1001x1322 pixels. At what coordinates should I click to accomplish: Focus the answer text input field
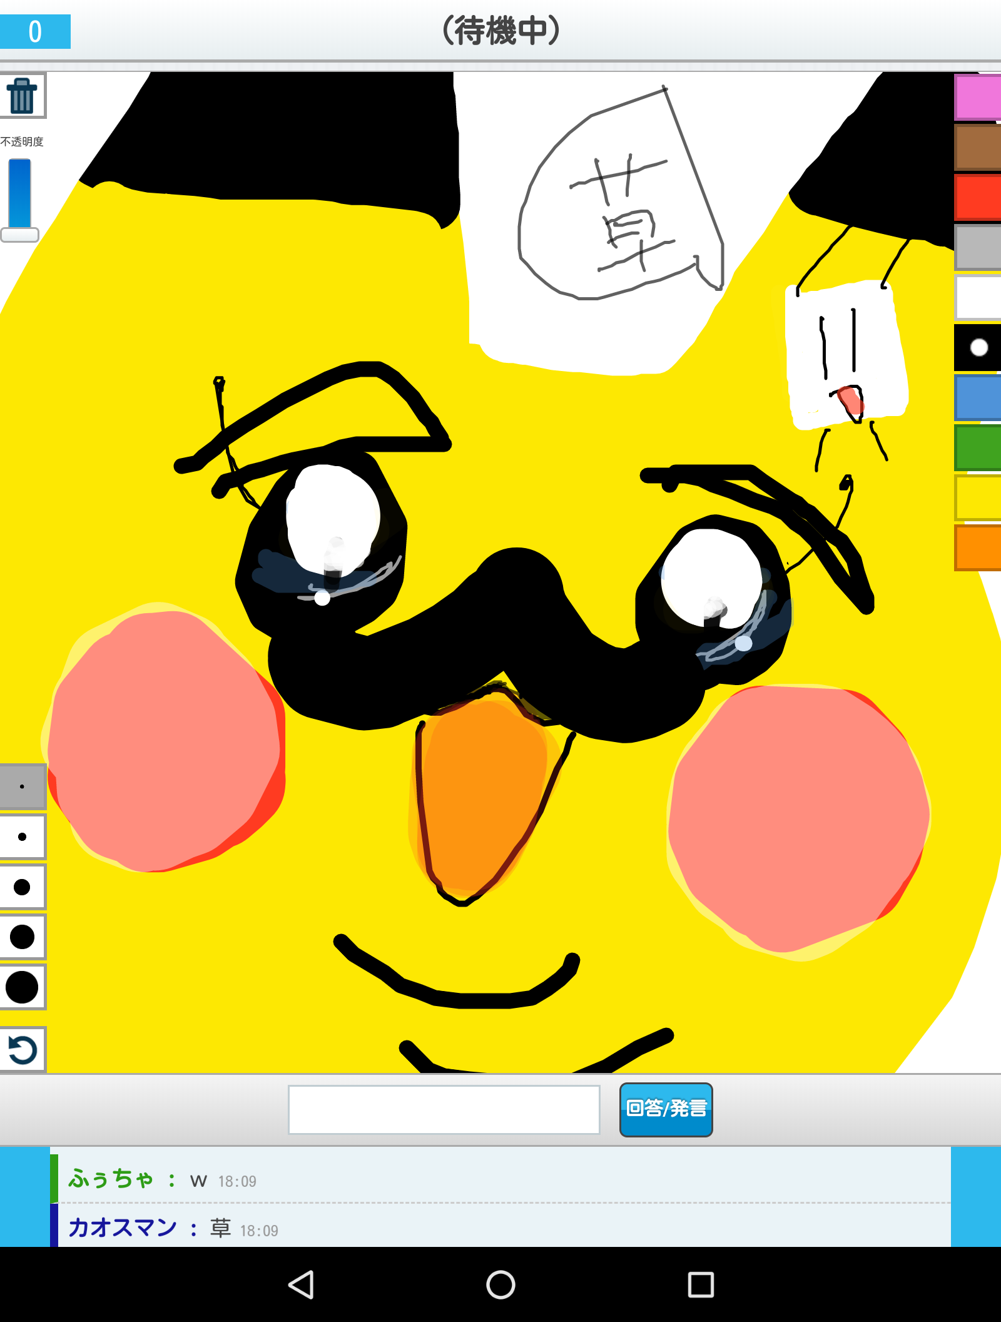point(444,1109)
